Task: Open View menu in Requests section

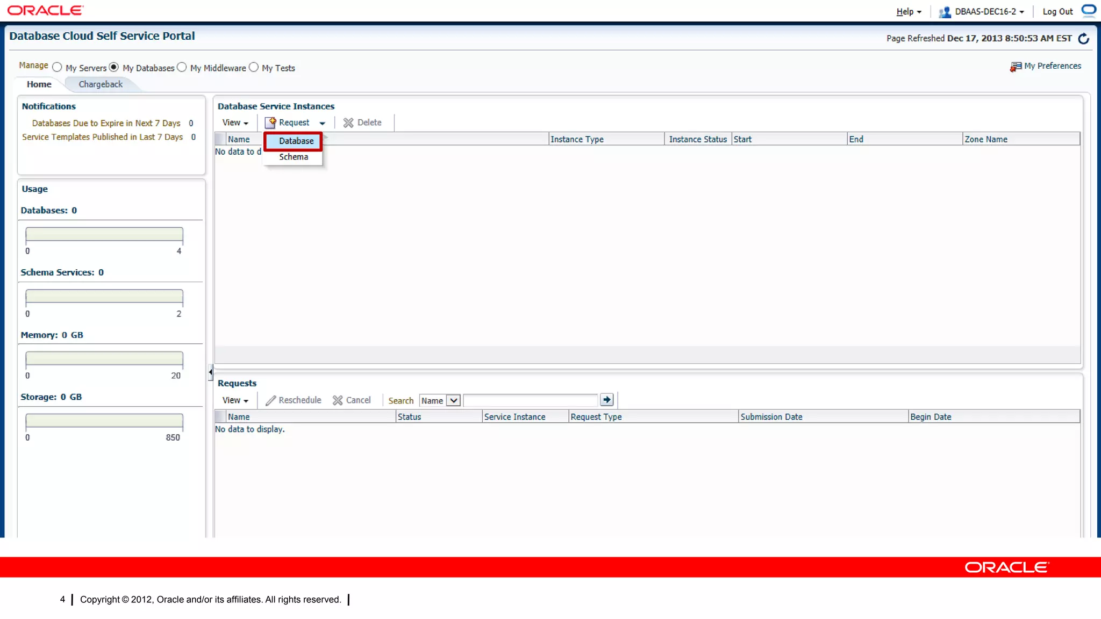Action: coord(235,400)
